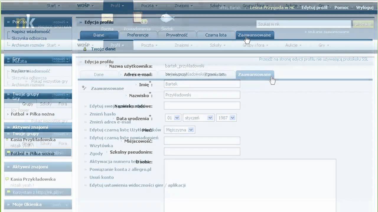
Task: Open the envelope Poczta icon
Action: tap(107, 18)
